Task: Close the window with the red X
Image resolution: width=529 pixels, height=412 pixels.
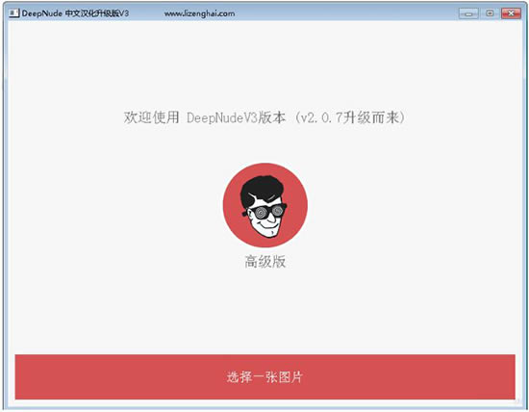Action: click(x=511, y=13)
